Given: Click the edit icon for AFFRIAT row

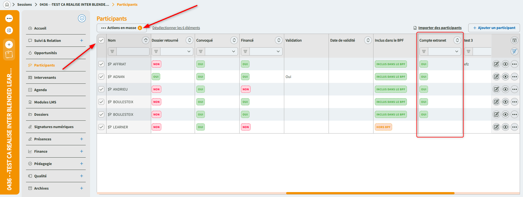Looking at the screenshot, I should pos(496,64).
